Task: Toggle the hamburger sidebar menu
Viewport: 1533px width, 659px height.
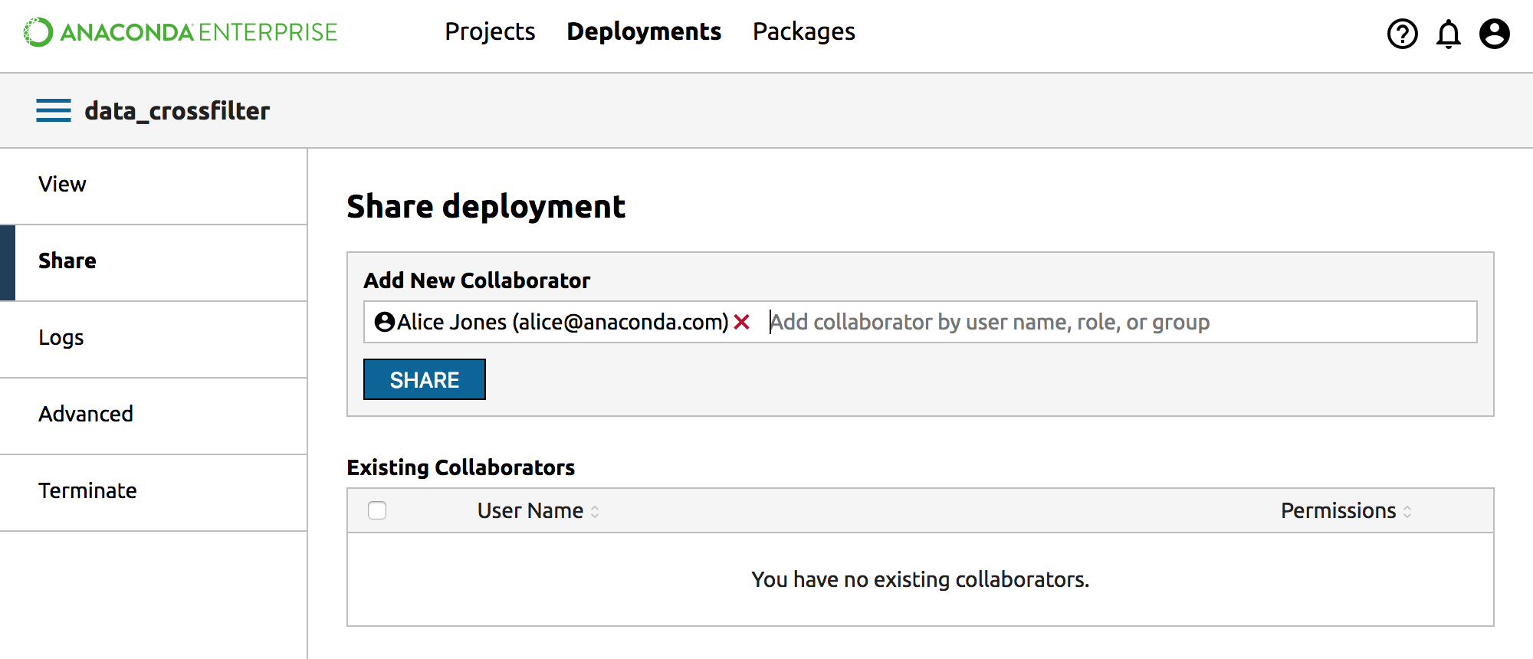Action: (x=54, y=110)
